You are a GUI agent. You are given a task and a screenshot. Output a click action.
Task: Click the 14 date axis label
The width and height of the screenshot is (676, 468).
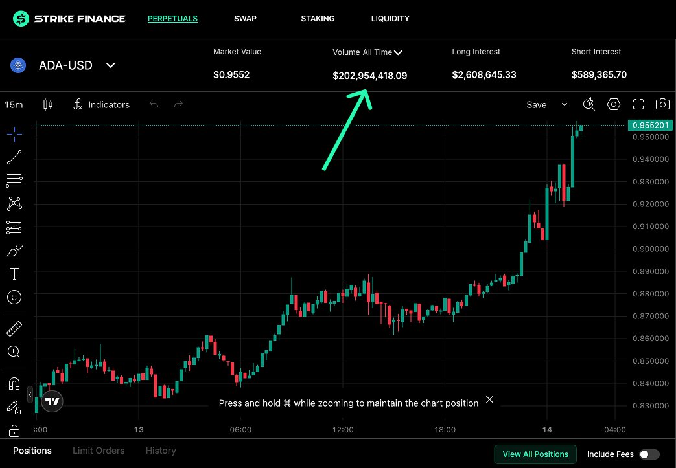pos(547,430)
